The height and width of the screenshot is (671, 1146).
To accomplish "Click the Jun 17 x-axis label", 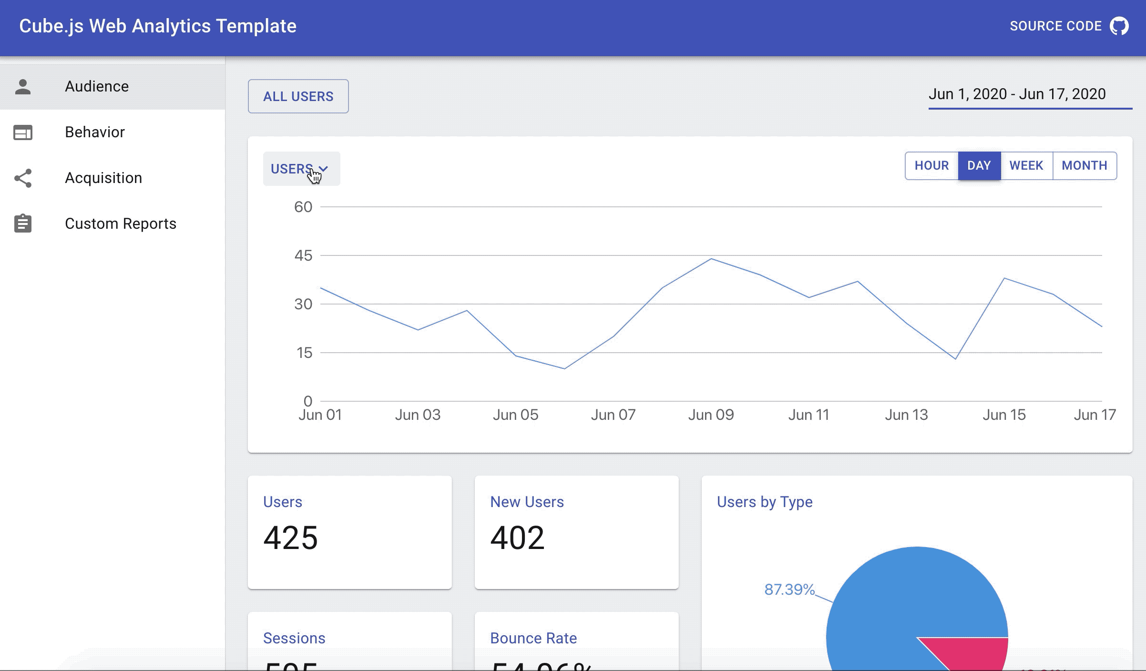I will click(1095, 415).
